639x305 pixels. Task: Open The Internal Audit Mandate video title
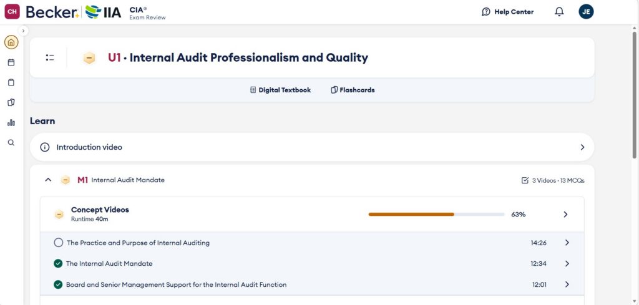pyautogui.click(x=109, y=264)
